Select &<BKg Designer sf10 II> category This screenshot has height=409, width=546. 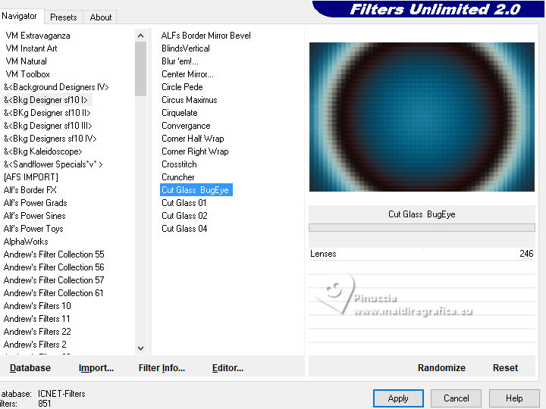pos(47,113)
